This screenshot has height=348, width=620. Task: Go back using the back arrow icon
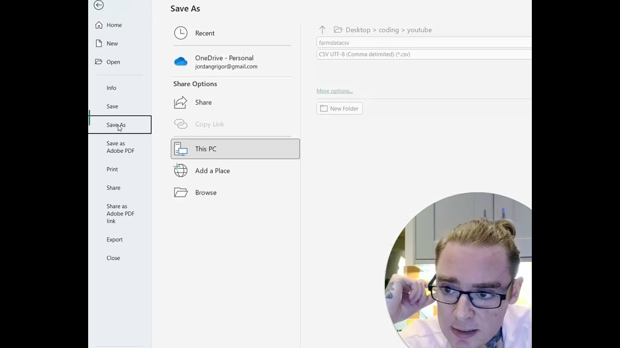pos(99,5)
